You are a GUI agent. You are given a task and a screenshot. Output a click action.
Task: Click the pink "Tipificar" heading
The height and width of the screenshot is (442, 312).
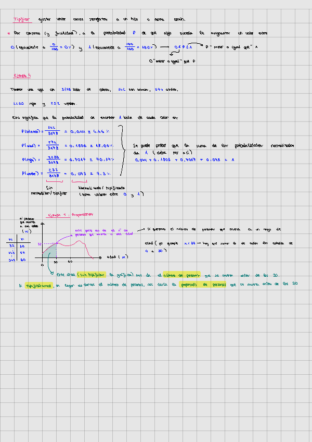(22, 19)
